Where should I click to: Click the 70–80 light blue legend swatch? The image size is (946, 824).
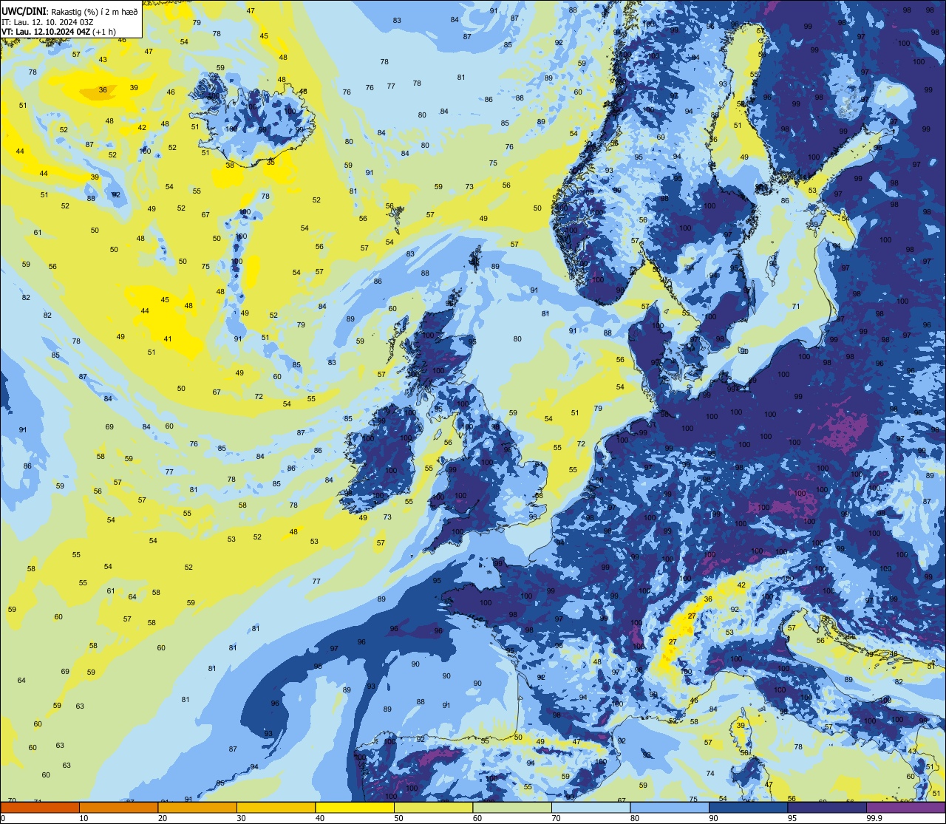591,807
